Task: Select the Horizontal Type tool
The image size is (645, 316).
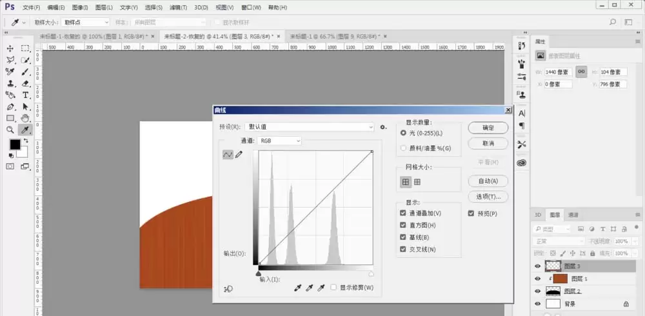Action: [26, 95]
